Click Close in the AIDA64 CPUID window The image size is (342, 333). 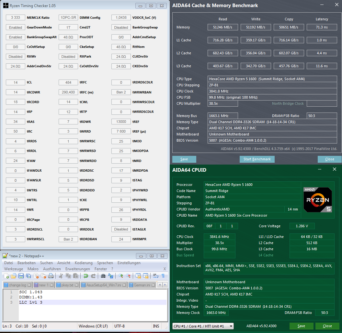(327, 326)
